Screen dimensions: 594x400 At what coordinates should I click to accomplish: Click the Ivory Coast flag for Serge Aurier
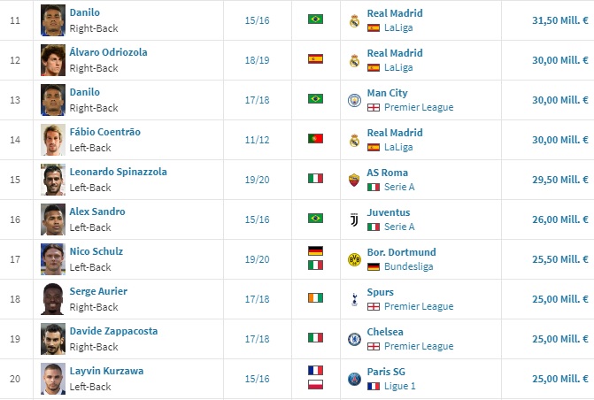[315, 298]
